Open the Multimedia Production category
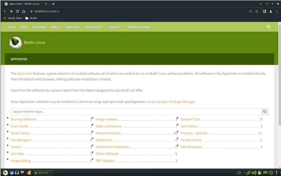The width and height of the screenshot is (281, 176). click(112, 147)
